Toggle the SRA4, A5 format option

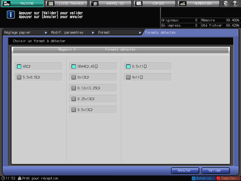click(x=93, y=66)
